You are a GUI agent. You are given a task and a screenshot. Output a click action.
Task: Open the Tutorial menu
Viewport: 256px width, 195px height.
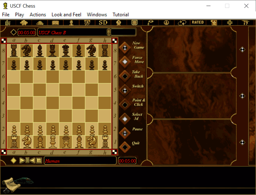121,15
